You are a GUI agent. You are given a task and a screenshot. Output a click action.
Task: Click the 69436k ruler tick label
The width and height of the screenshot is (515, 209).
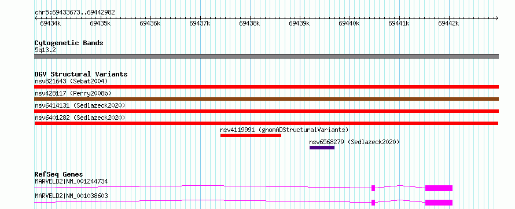pyautogui.click(x=150, y=23)
